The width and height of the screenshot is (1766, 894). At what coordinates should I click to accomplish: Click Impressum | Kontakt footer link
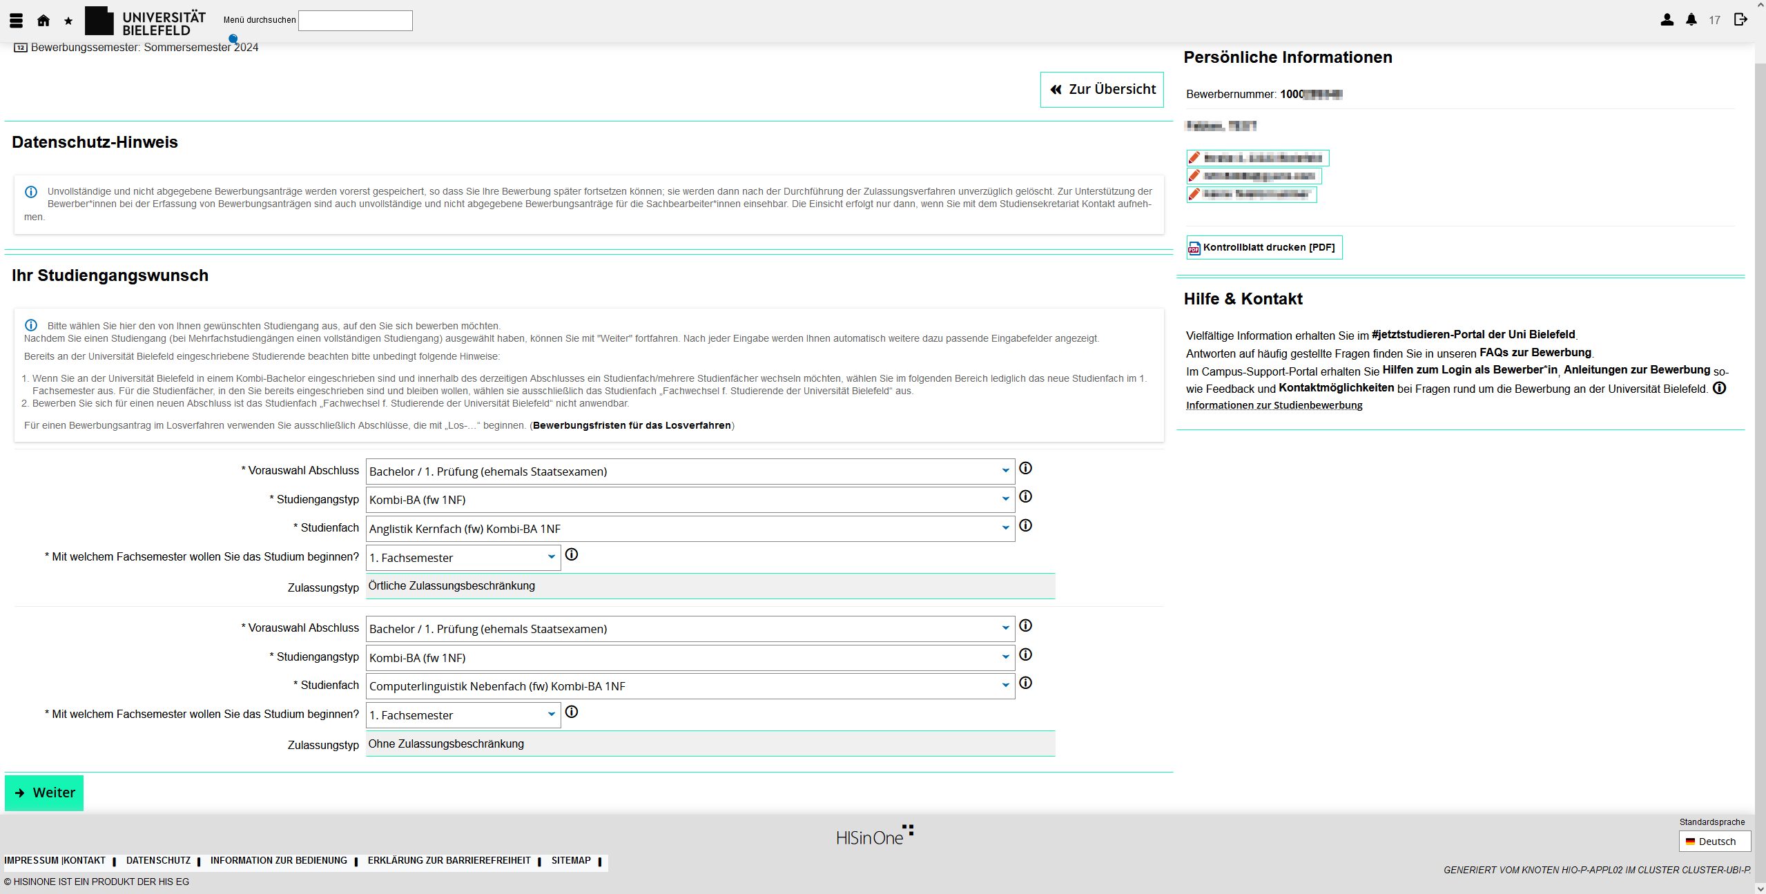point(55,861)
